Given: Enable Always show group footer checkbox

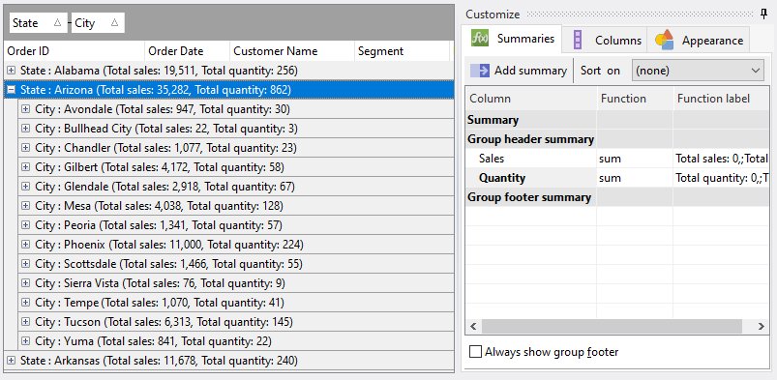Looking at the screenshot, I should [x=475, y=352].
